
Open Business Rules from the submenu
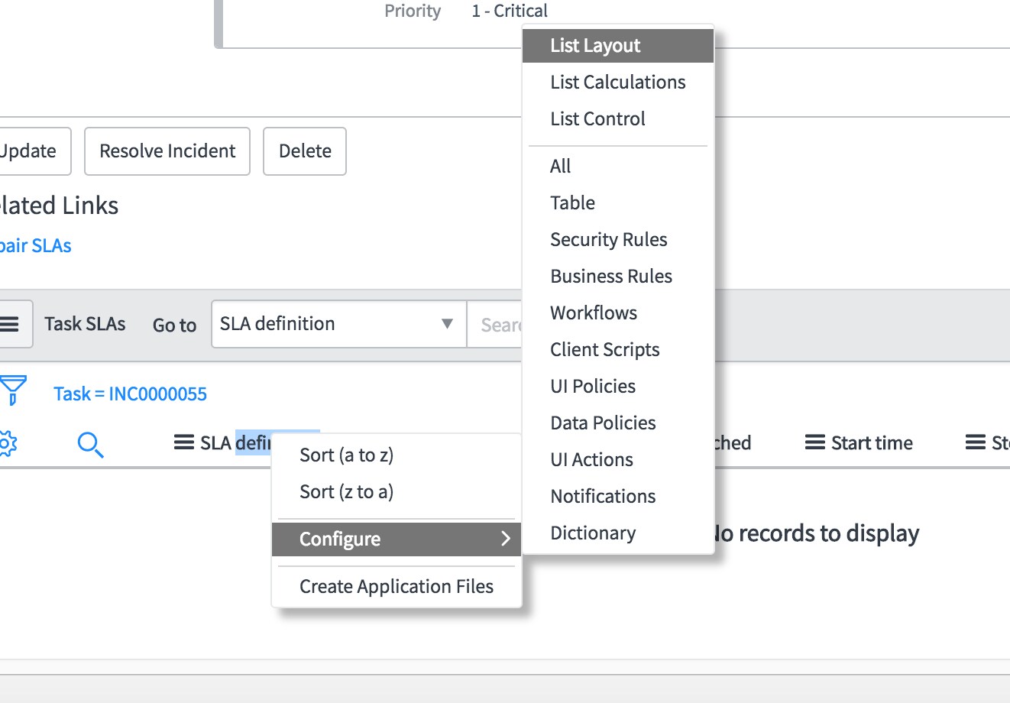pos(618,276)
